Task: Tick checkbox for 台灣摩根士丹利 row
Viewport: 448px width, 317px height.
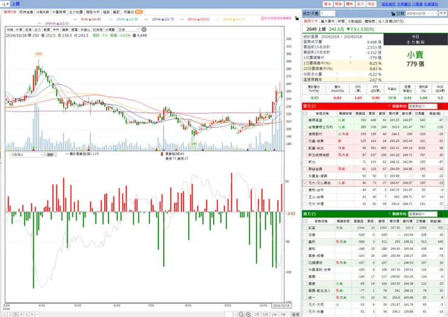Action: [305, 127]
